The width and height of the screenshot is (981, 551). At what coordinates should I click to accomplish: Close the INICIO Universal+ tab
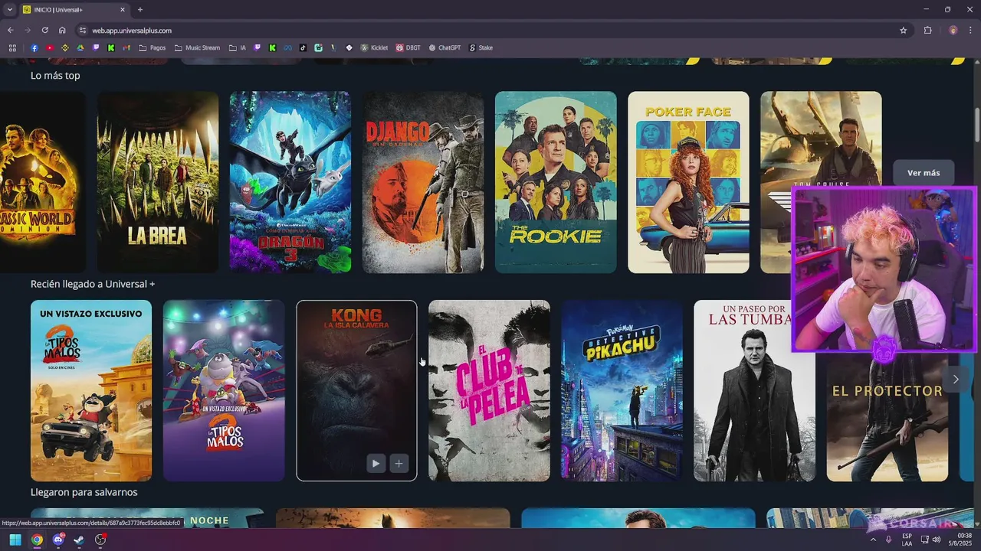click(x=123, y=10)
